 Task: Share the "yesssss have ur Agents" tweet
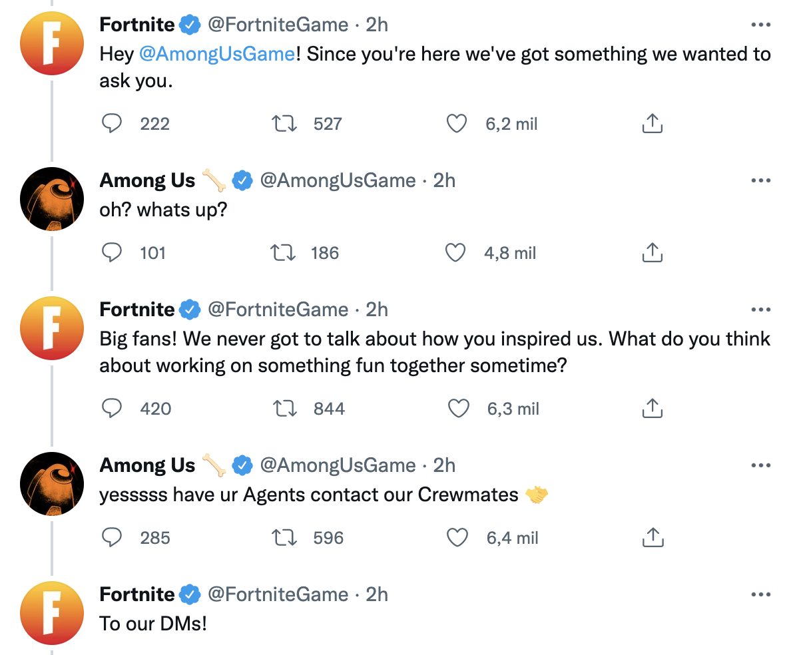(652, 538)
